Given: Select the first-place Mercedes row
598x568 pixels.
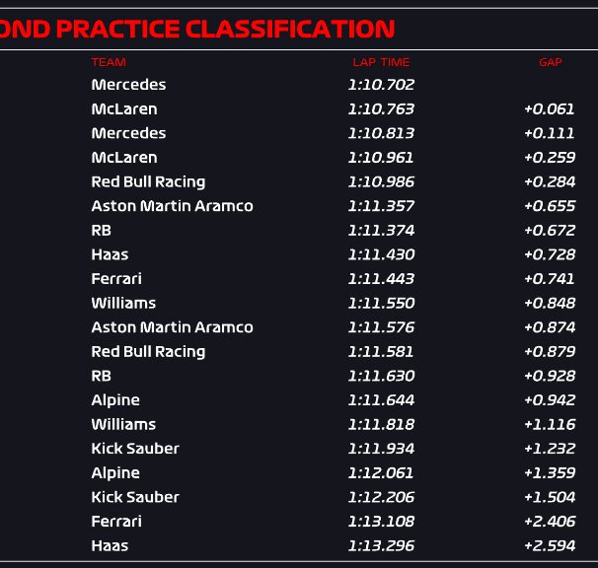Looking at the screenshot, I should coord(299,85).
